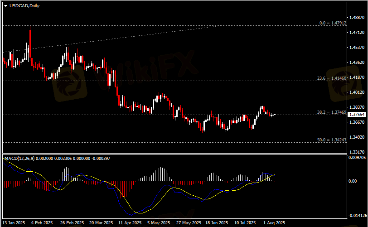Screen dimensions: 368x227
Task: Click the 11 Apr 2025 date marker
Action: click(130, 222)
